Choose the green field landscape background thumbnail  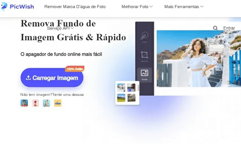(x=121, y=98)
